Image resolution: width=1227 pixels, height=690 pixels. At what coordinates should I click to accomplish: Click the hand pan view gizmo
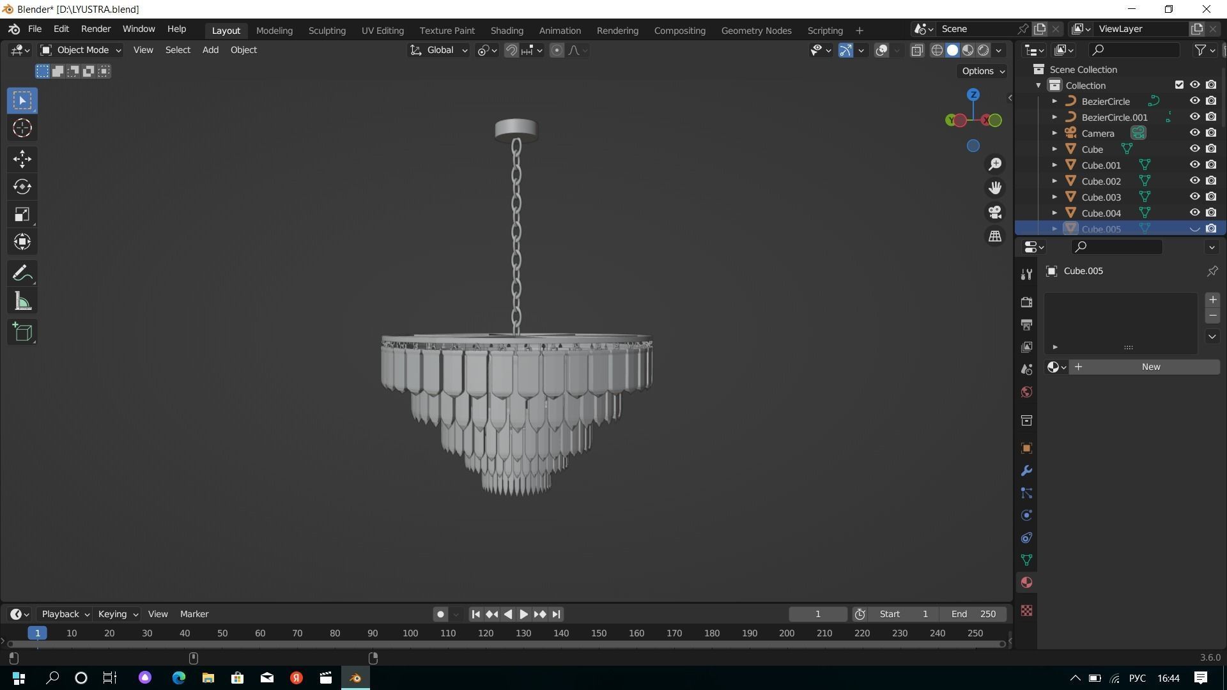click(x=995, y=188)
